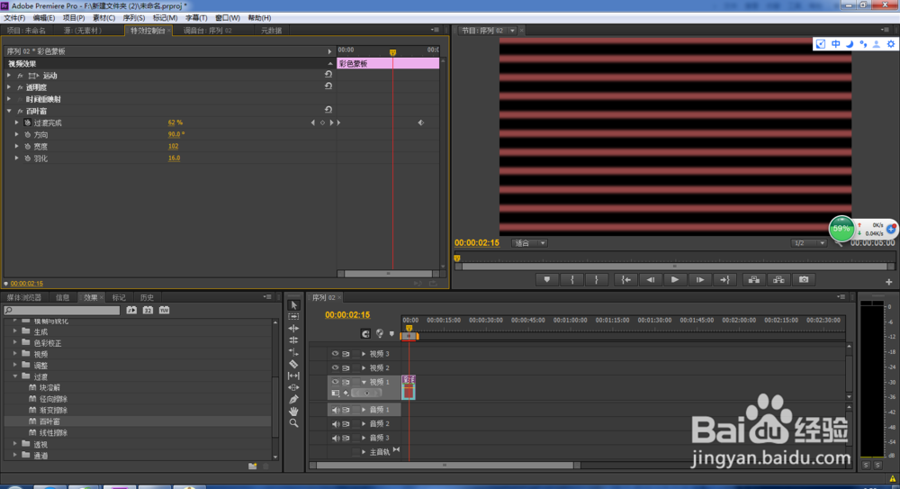The width and height of the screenshot is (900, 489).
Task: Select the Rolling Edit tool
Action: tap(294, 340)
